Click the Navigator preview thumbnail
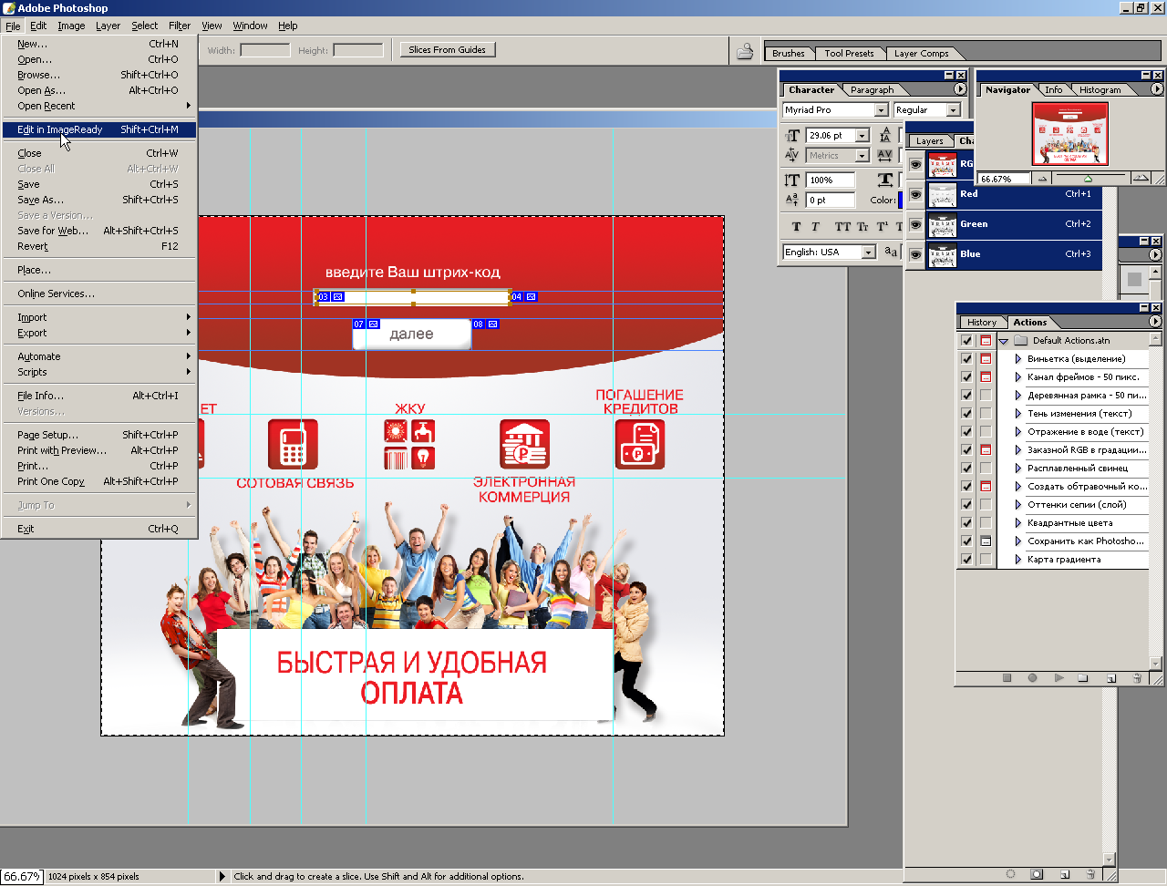Screen dimensions: 1167x886 pyautogui.click(x=1070, y=133)
